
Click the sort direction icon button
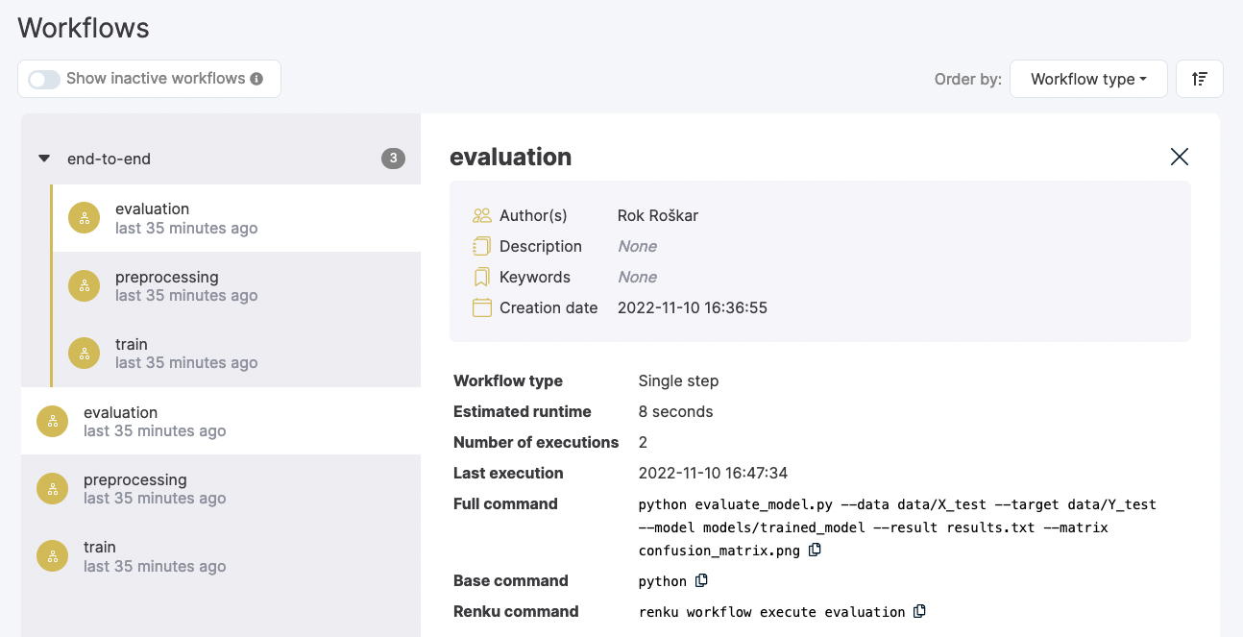click(x=1199, y=79)
